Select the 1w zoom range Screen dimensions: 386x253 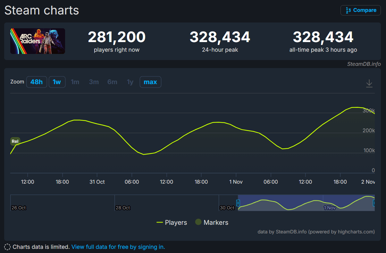pos(57,82)
